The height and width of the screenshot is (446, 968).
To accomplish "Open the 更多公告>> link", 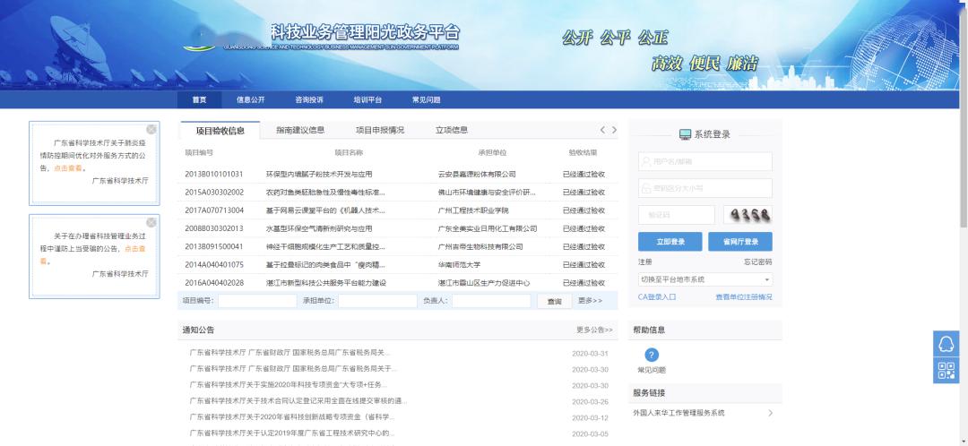I will pos(594,330).
